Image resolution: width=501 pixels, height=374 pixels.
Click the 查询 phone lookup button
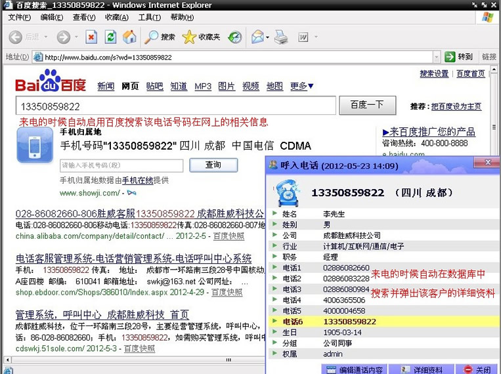[x=213, y=165]
